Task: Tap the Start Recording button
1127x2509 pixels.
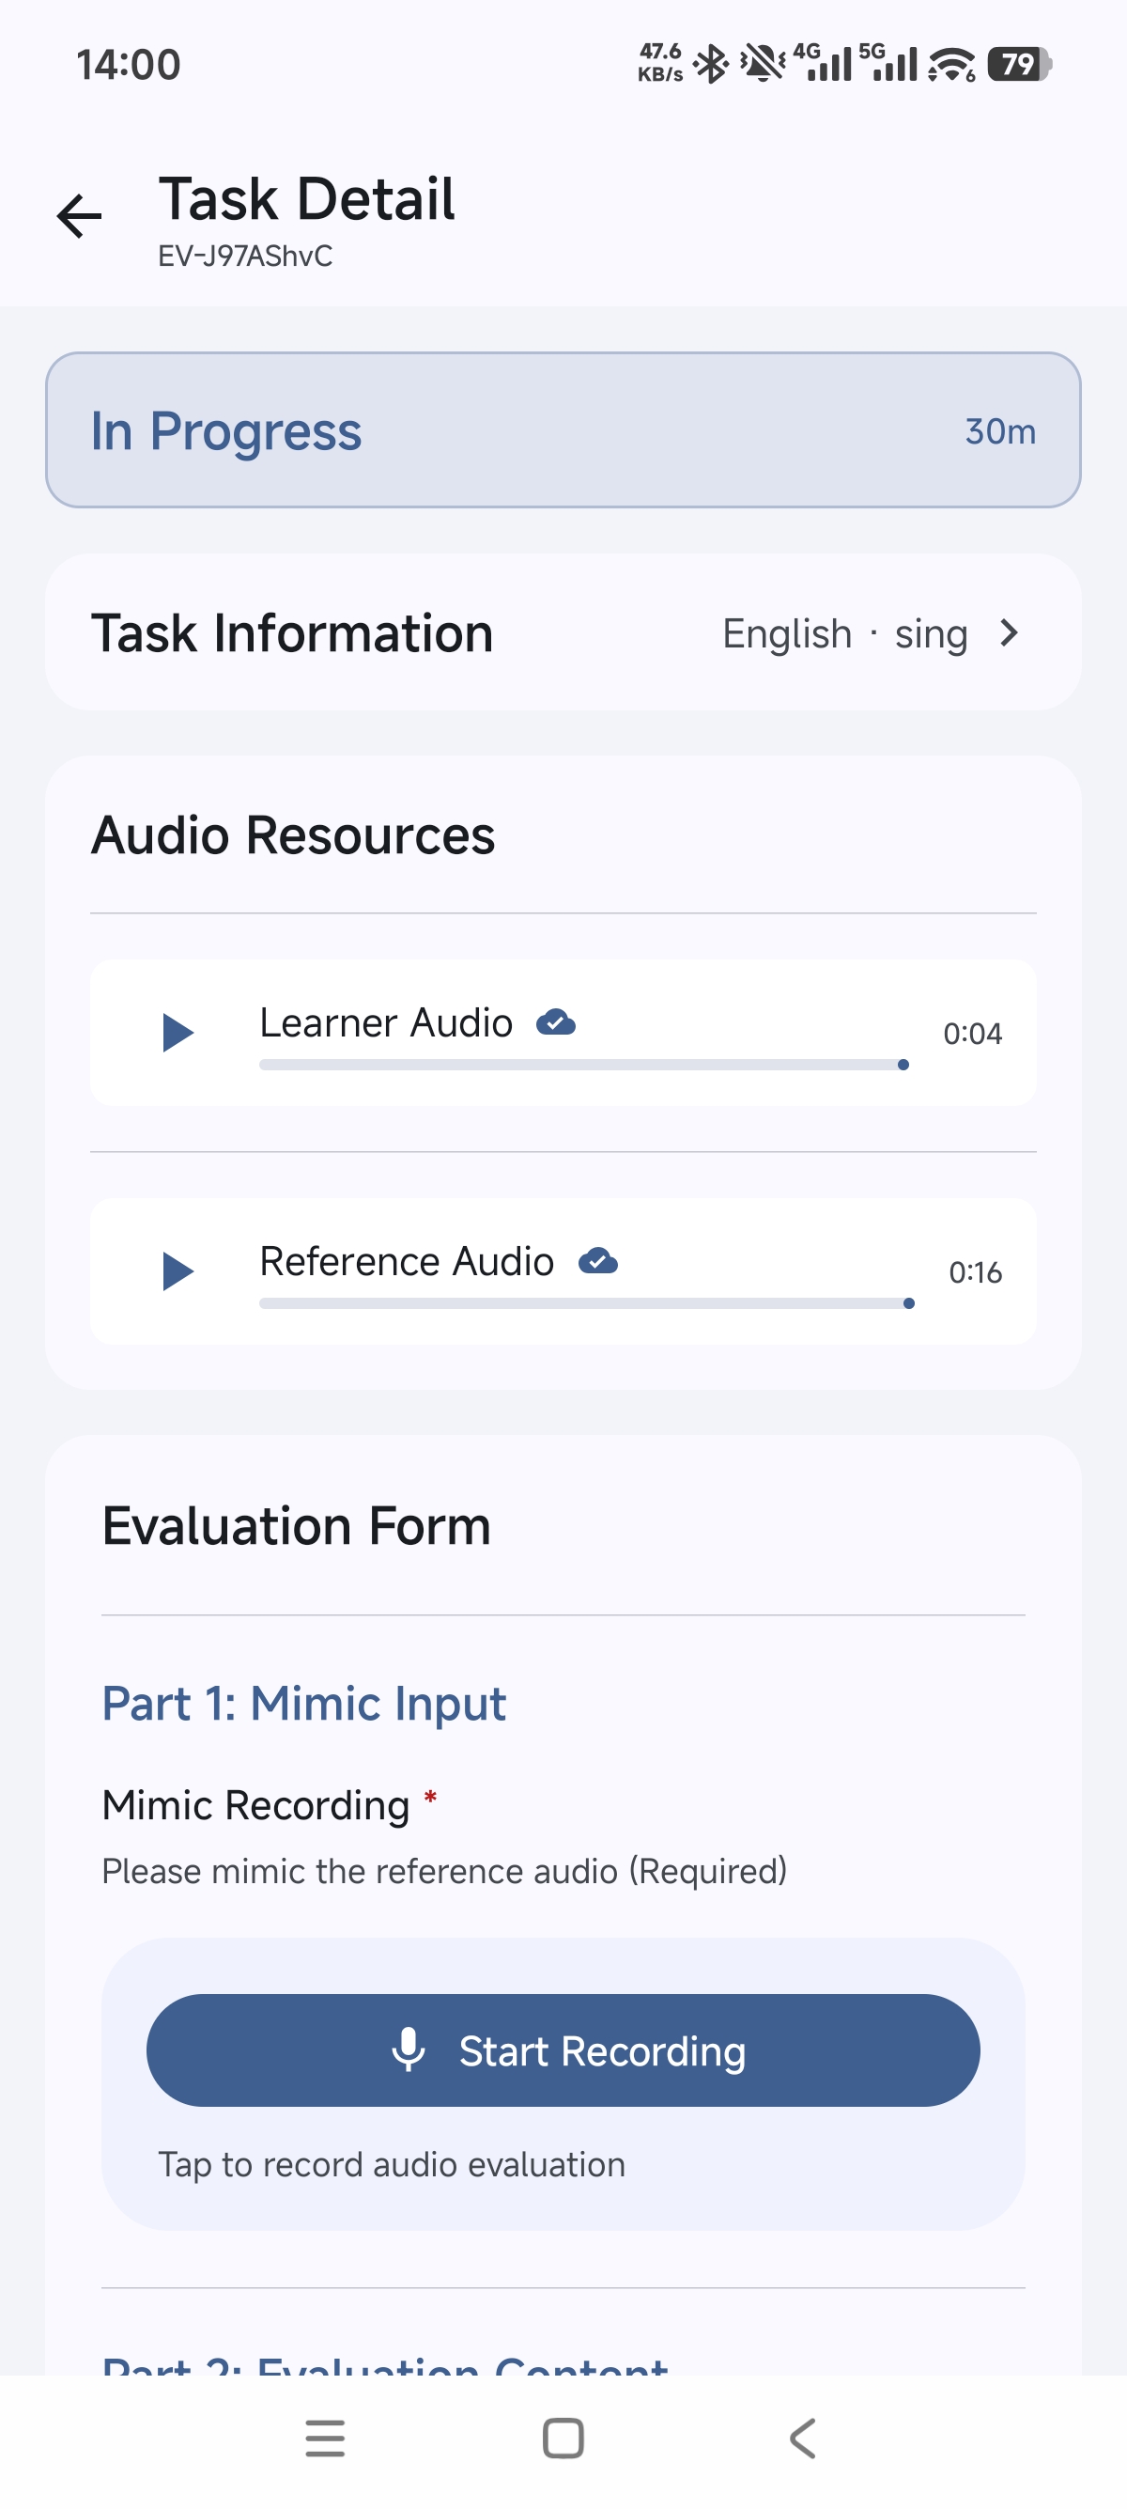Action: click(x=563, y=2050)
